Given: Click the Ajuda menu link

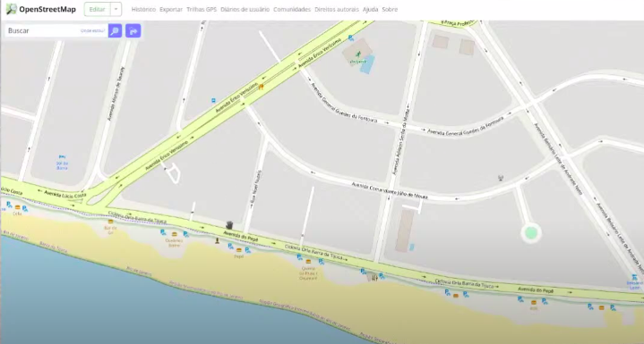Looking at the screenshot, I should [370, 10].
